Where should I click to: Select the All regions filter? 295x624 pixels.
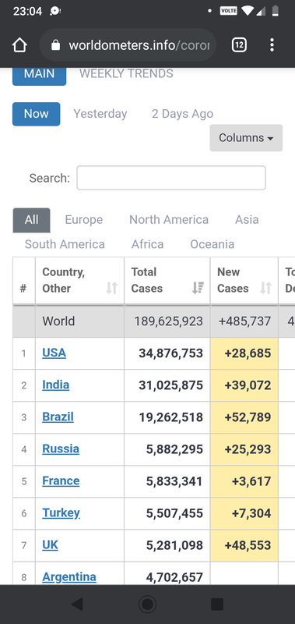31,220
